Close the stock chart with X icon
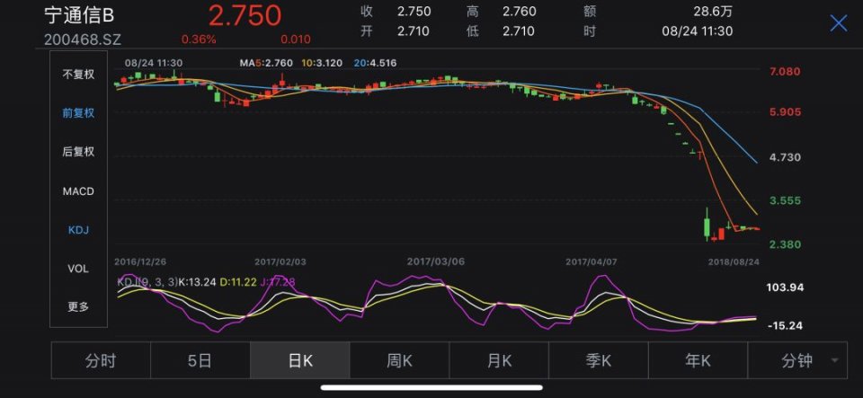The width and height of the screenshot is (863, 398). point(838,23)
